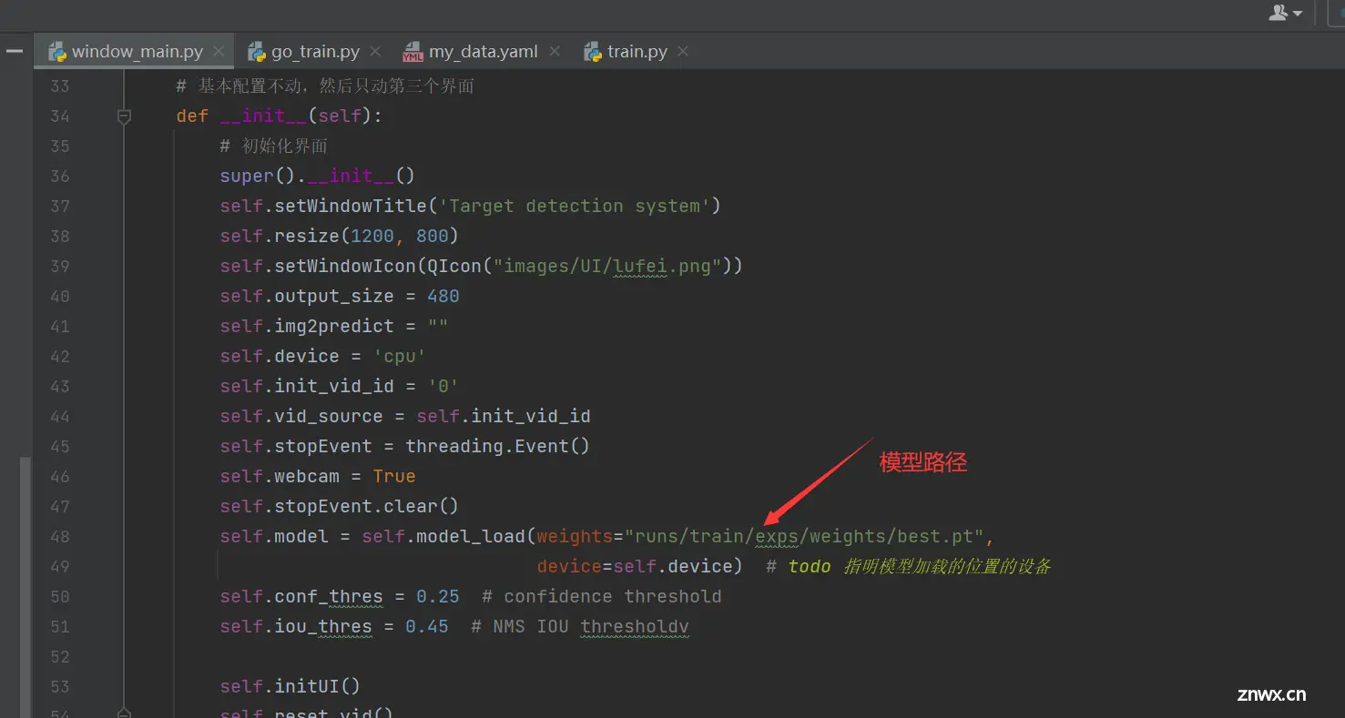
Task: Click line number 42 in the gutter
Action: coord(60,356)
